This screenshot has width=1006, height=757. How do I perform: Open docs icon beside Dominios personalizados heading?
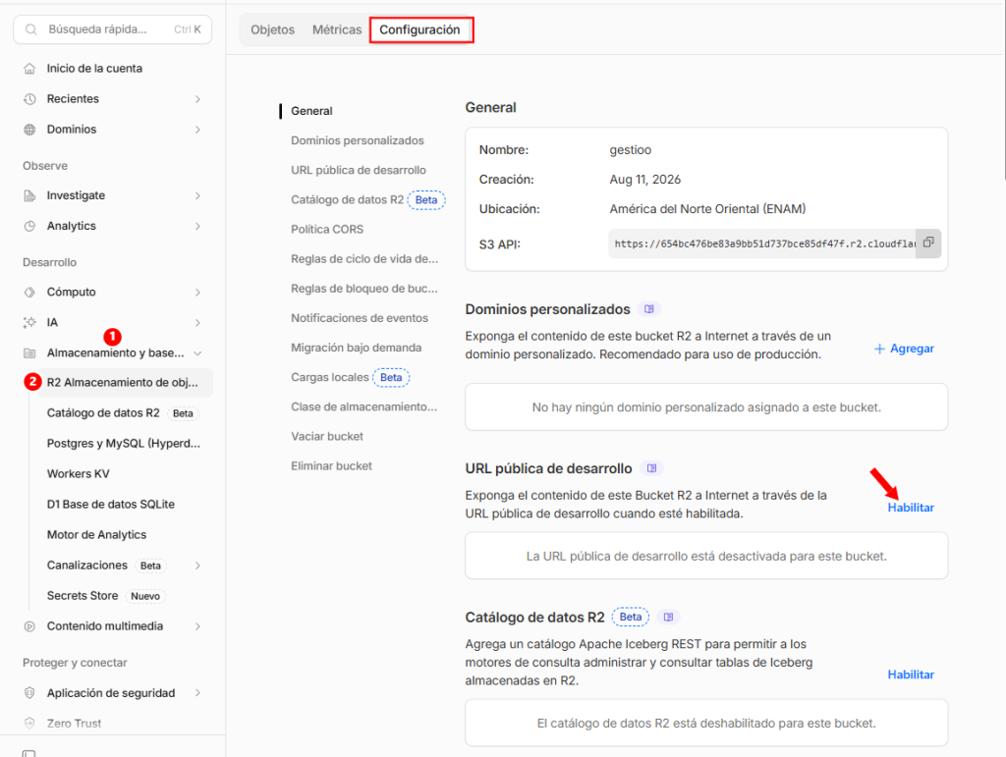649,309
